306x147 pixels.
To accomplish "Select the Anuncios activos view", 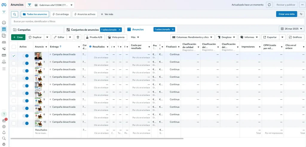I will (x=85, y=14).
